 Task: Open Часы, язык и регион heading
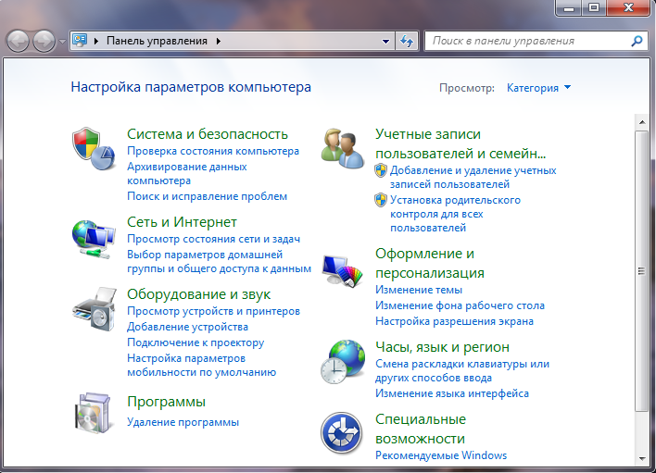point(442,347)
